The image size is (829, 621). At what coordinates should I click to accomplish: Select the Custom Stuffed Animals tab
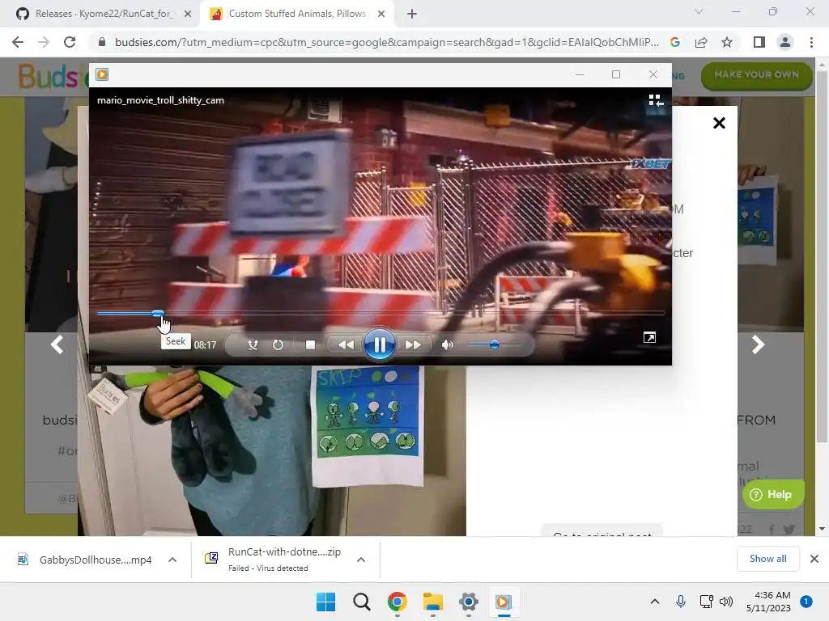[296, 14]
